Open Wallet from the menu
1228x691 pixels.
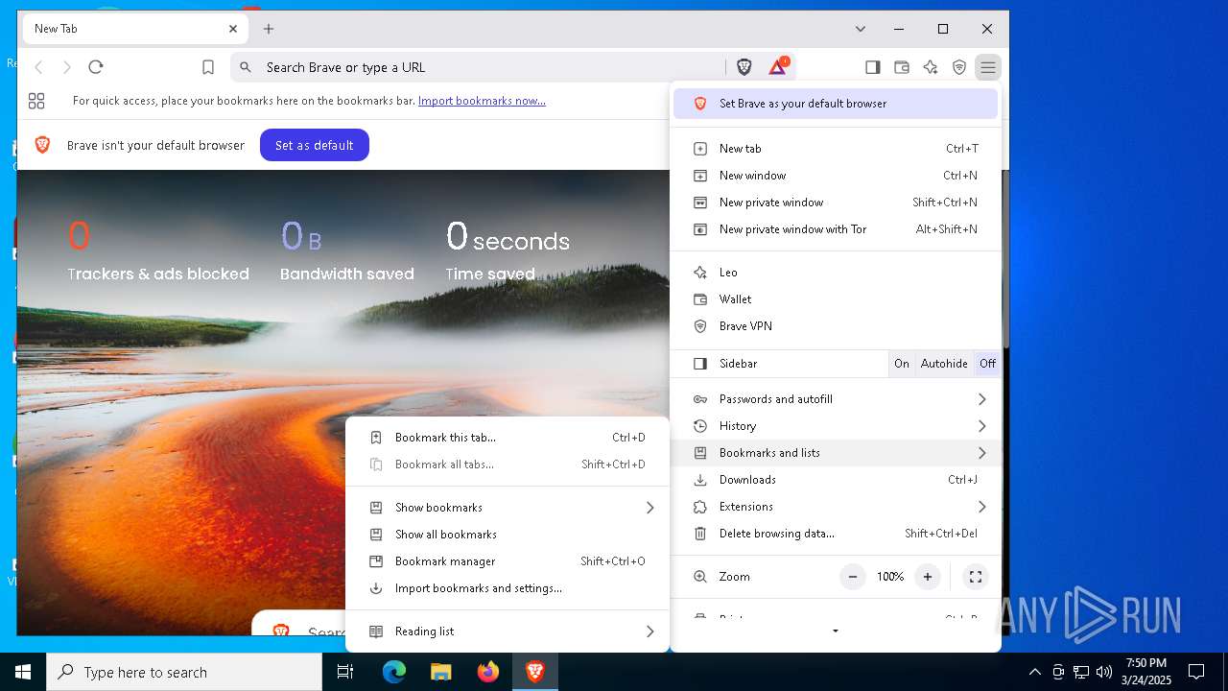coord(836,299)
